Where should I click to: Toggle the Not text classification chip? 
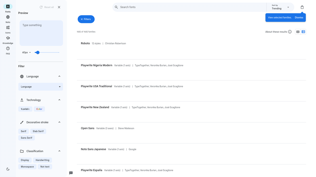(x=45, y=167)
